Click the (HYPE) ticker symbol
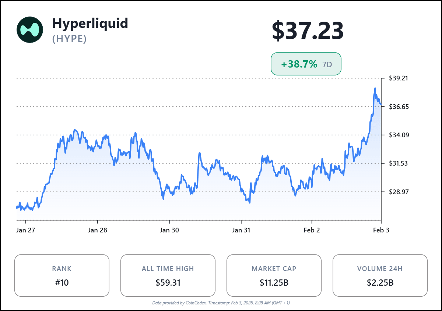442x311 pixels. point(70,39)
